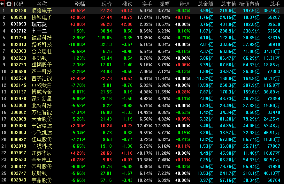
Task: Select stock 博威合金
Action: tap(42, 92)
